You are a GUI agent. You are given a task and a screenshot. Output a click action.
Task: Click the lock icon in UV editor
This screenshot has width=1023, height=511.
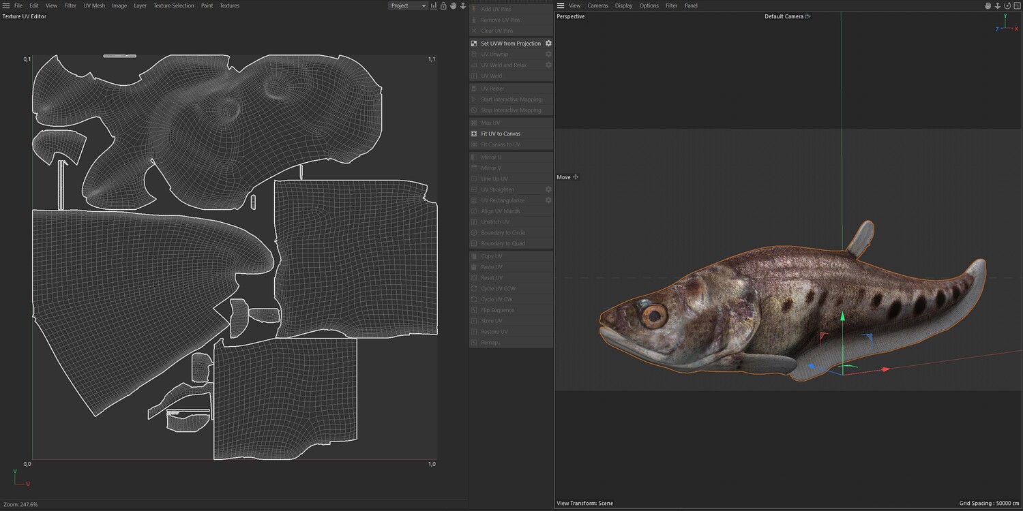click(443, 5)
